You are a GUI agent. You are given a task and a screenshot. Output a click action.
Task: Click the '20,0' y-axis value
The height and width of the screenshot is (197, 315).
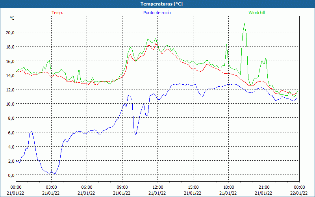coord(10,33)
